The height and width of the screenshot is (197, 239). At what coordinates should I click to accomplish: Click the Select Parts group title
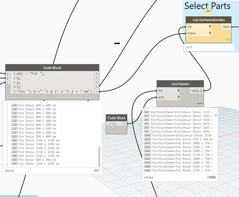[207, 6]
